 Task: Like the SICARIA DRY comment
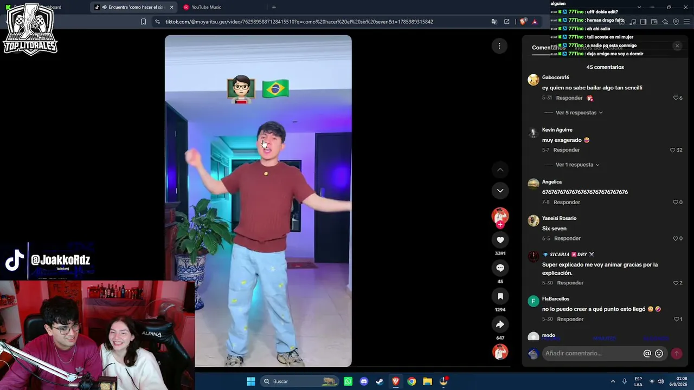(x=677, y=283)
